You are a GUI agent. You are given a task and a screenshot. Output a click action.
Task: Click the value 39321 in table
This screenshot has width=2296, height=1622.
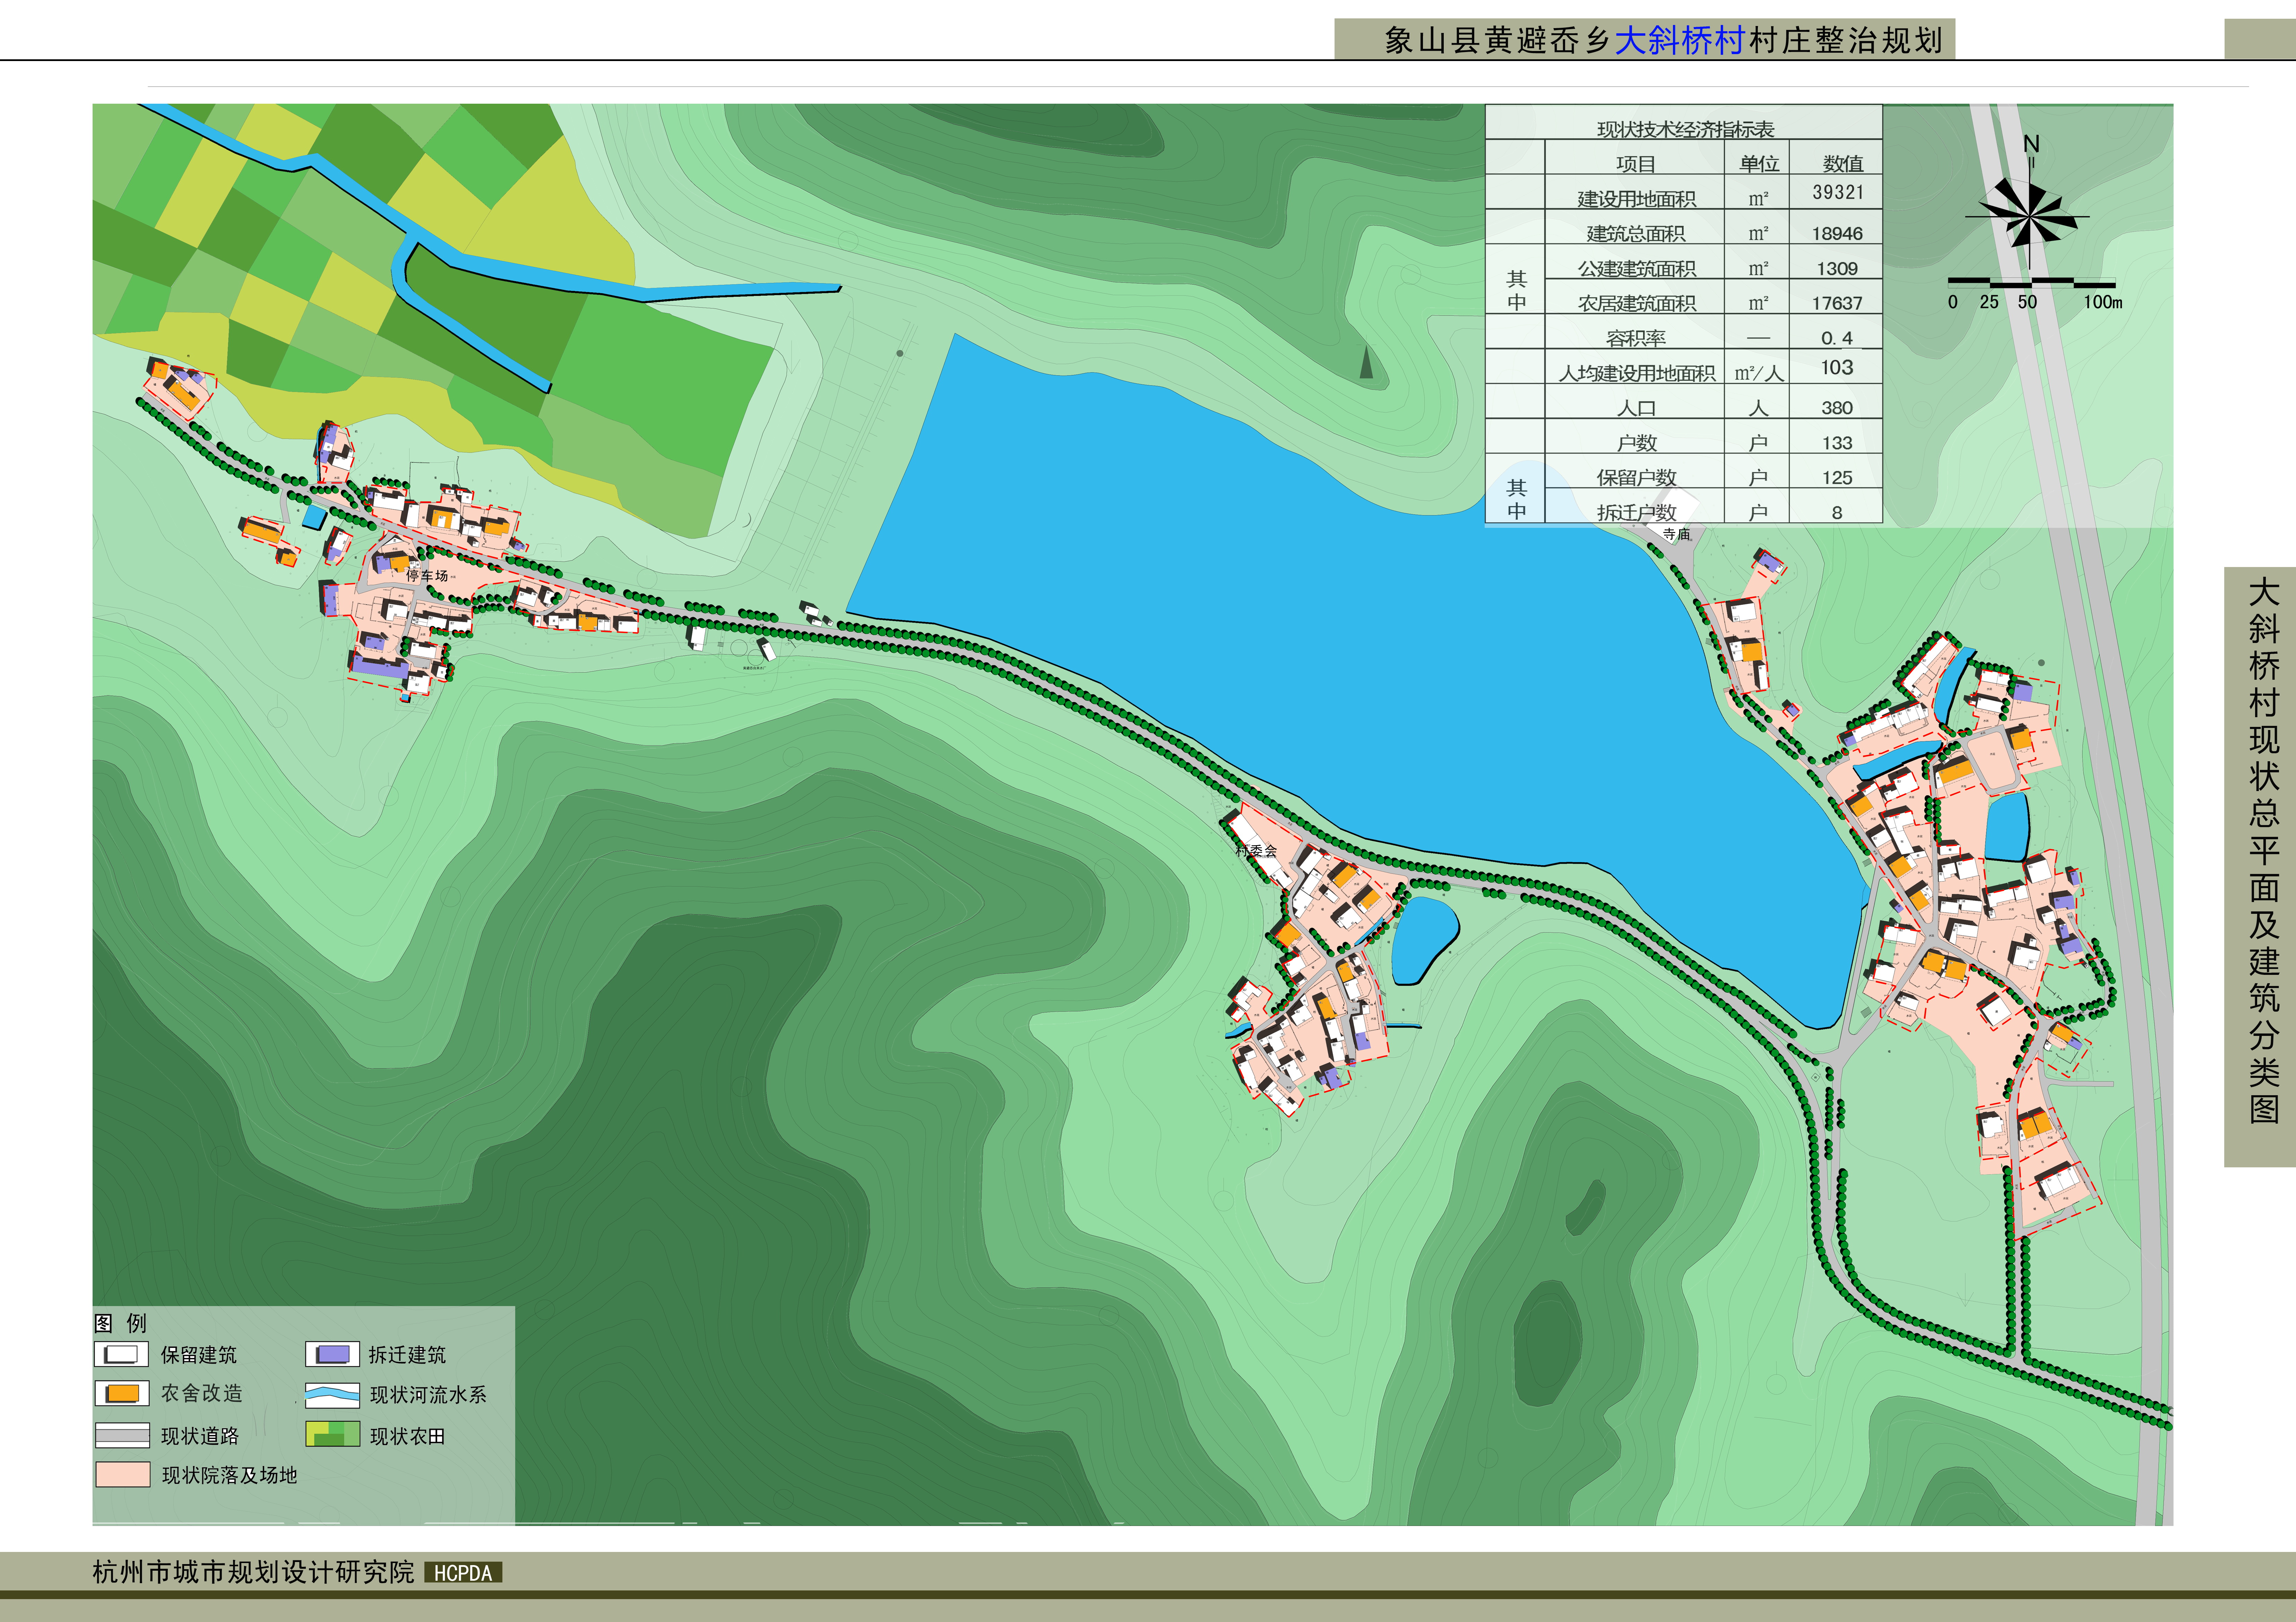click(1838, 192)
